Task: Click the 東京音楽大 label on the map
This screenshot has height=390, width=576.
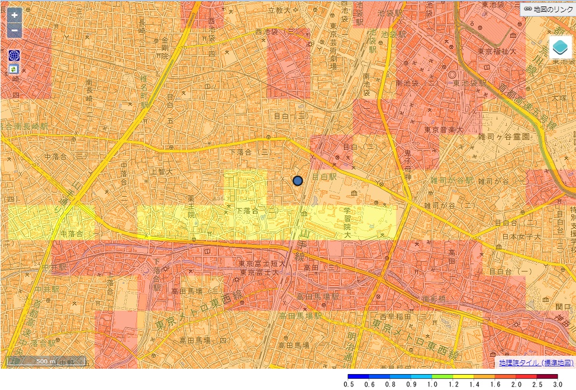Action: (443, 129)
